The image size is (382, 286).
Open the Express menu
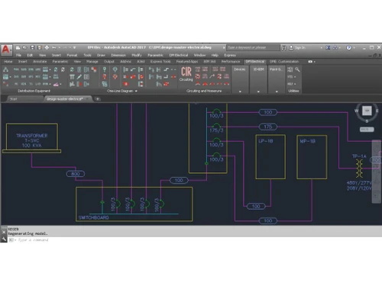[230, 55]
